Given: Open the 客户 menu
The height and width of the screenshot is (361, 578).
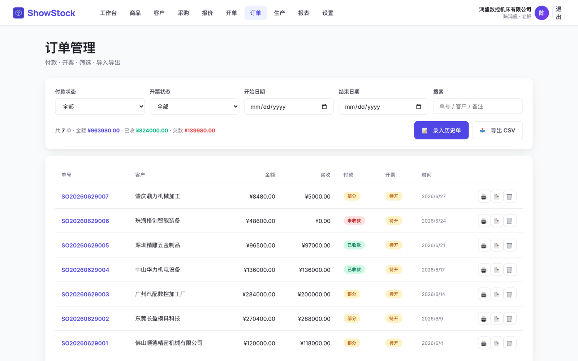Looking at the screenshot, I should pos(159,13).
